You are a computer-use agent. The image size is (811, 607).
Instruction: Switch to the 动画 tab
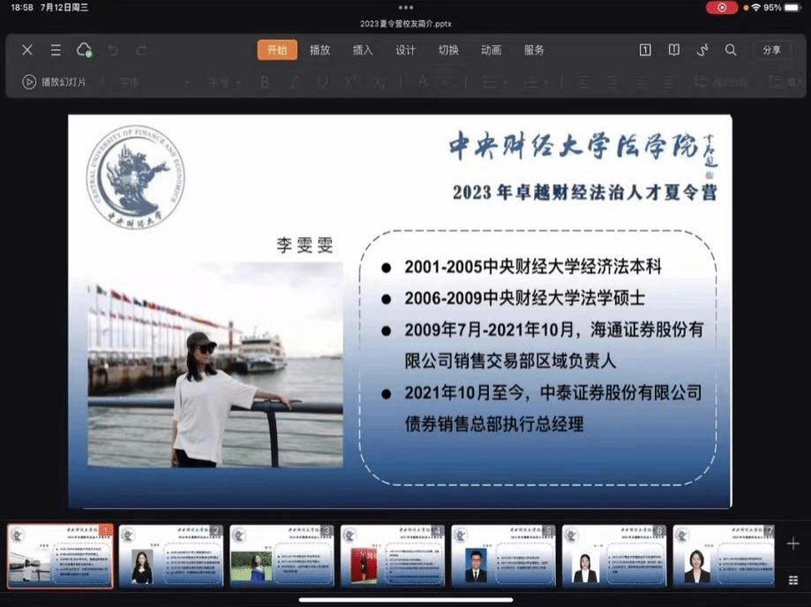(x=491, y=50)
